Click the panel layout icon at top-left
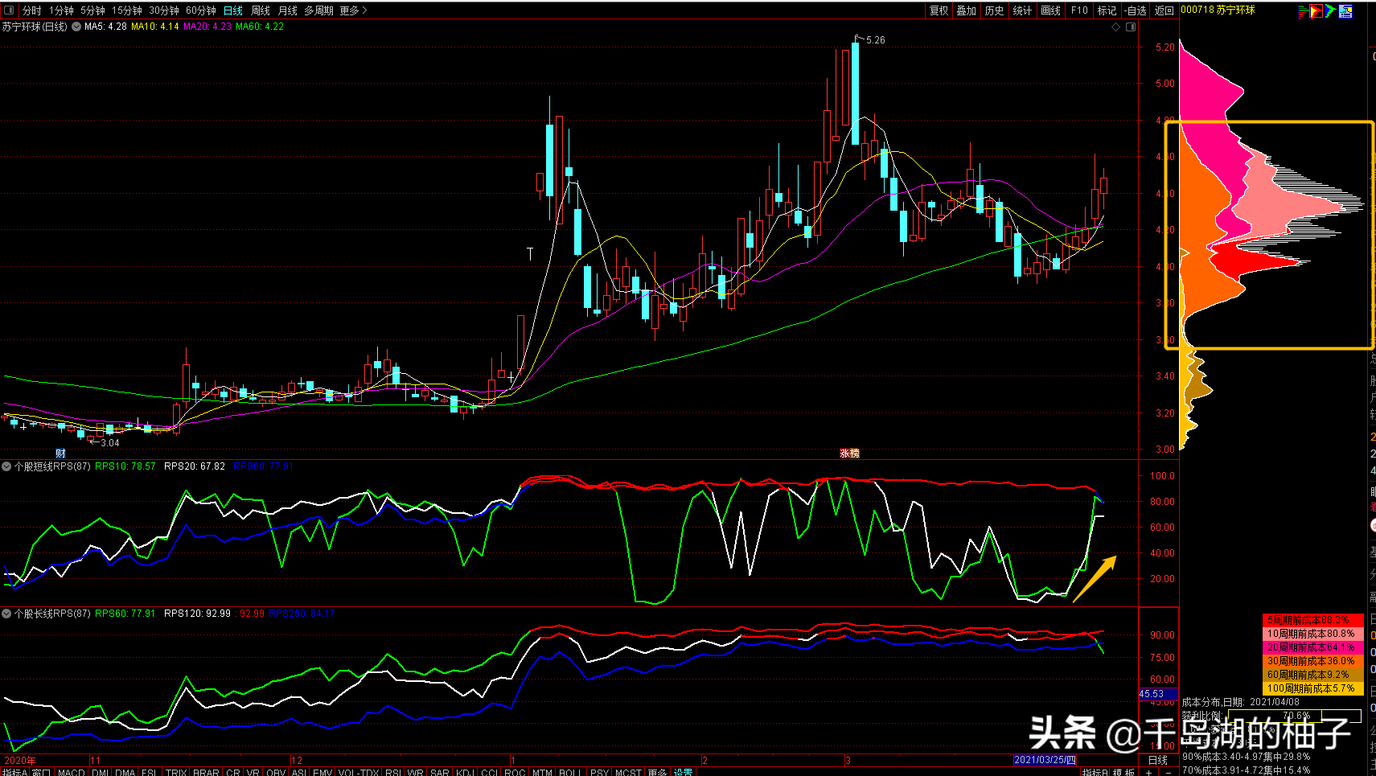This screenshot has width=1376, height=776. tap(9, 10)
